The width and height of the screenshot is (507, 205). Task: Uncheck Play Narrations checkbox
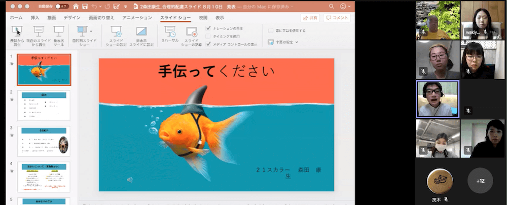(208, 28)
